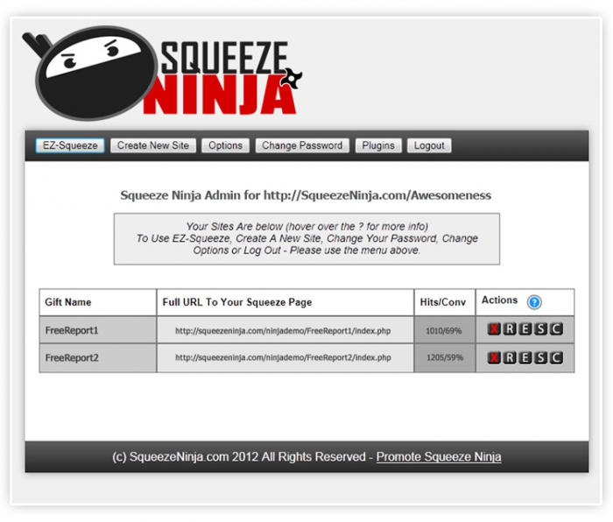Click the FreeReport1/index.php squeeze page URL
613x522 pixels.
283,331
